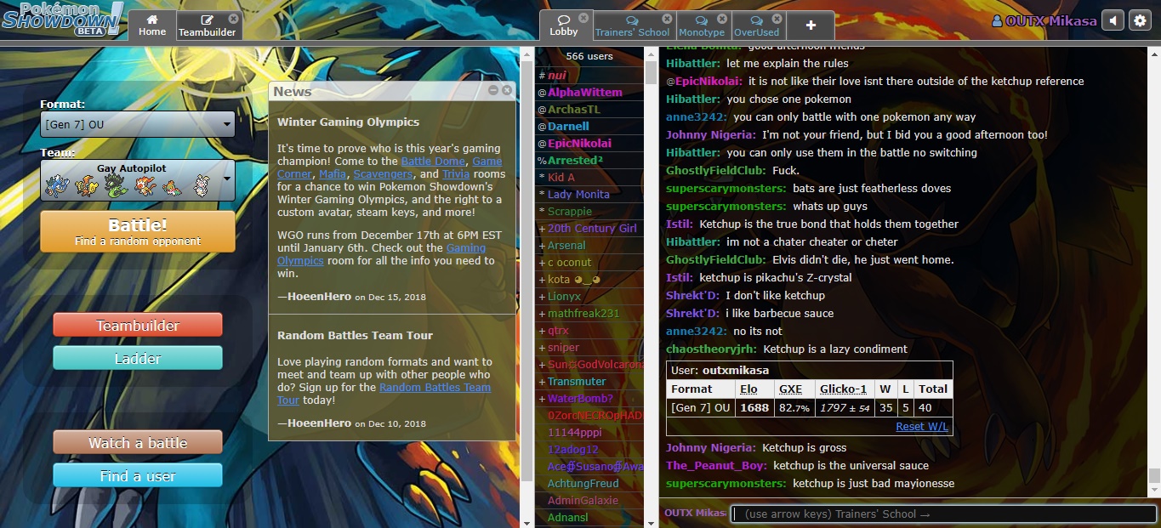Open the Format dropdown showing [Gen 7] OU
This screenshot has height=528, width=1161.
138,124
